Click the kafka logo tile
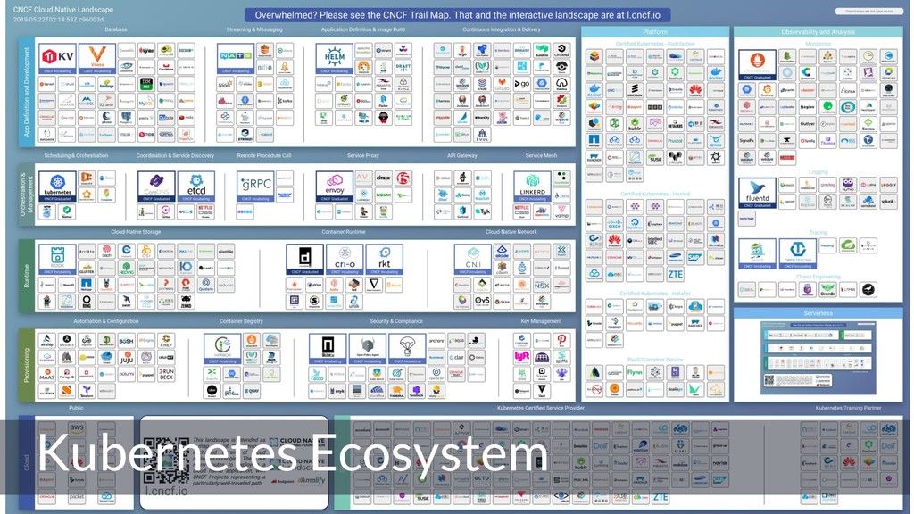 click(x=285, y=101)
